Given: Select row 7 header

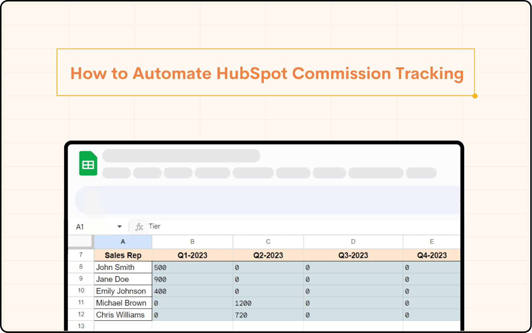Looking at the screenshot, I should click(x=81, y=255).
